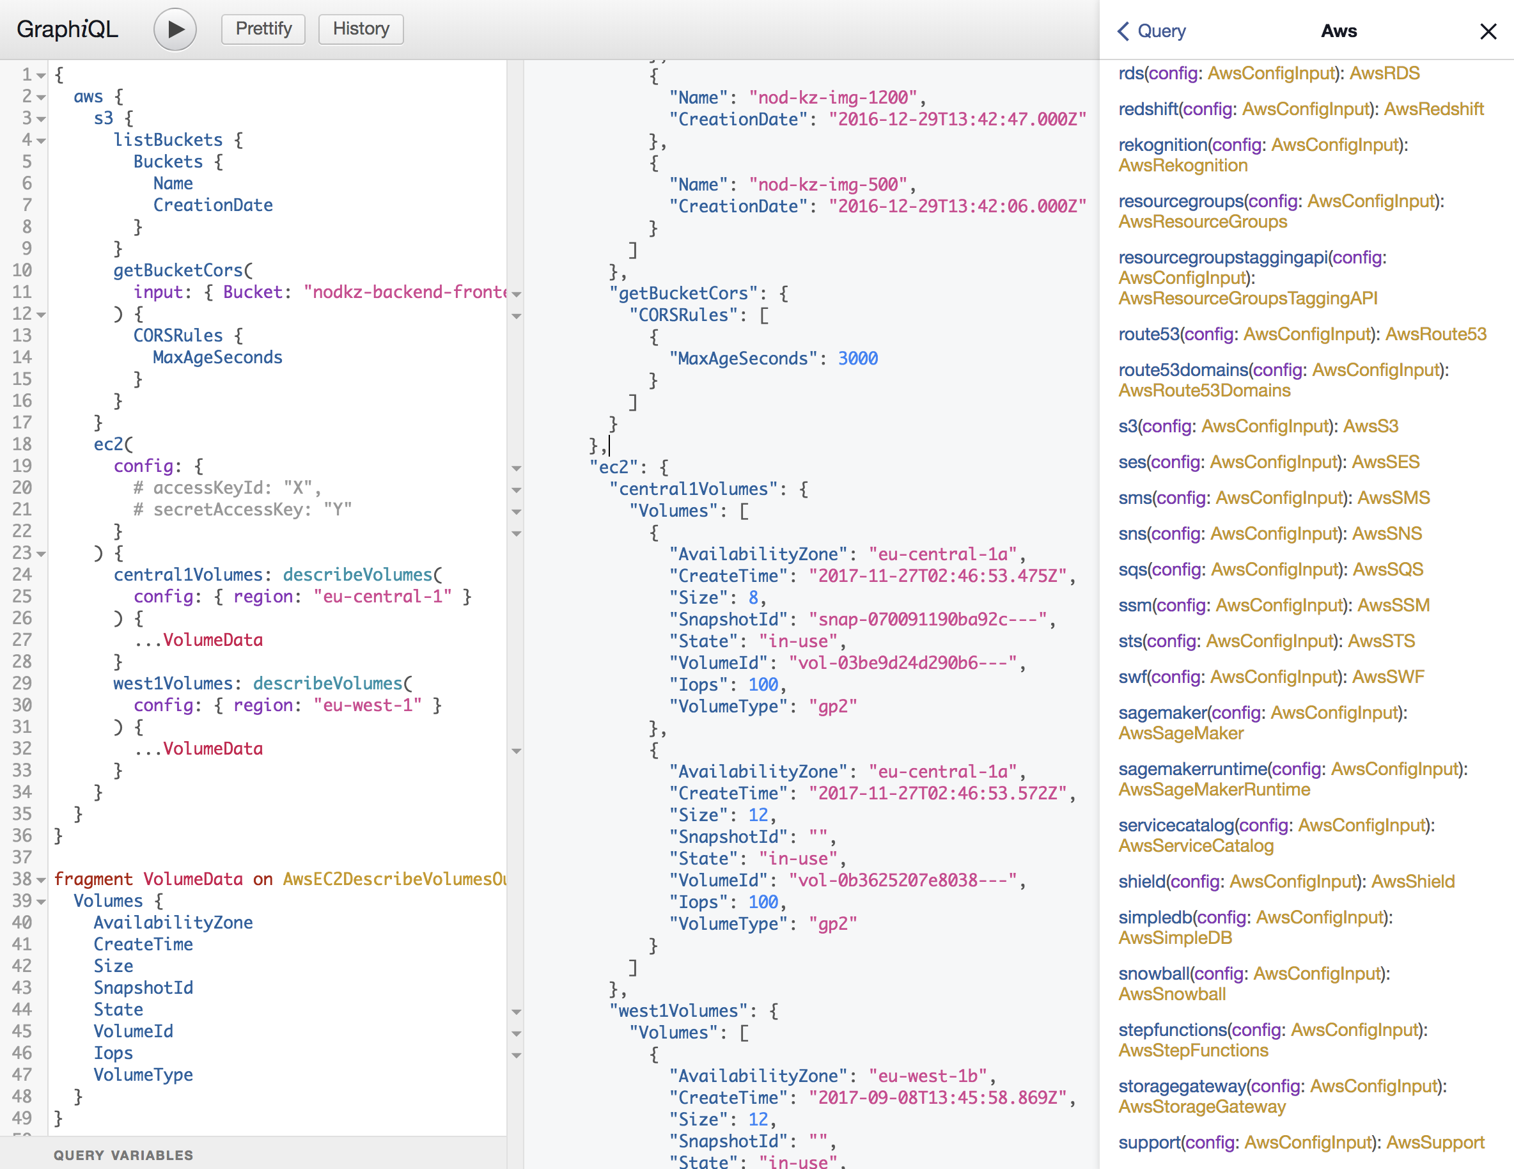Open the redshift field docs
This screenshot has height=1169, width=1514.
(1148, 109)
